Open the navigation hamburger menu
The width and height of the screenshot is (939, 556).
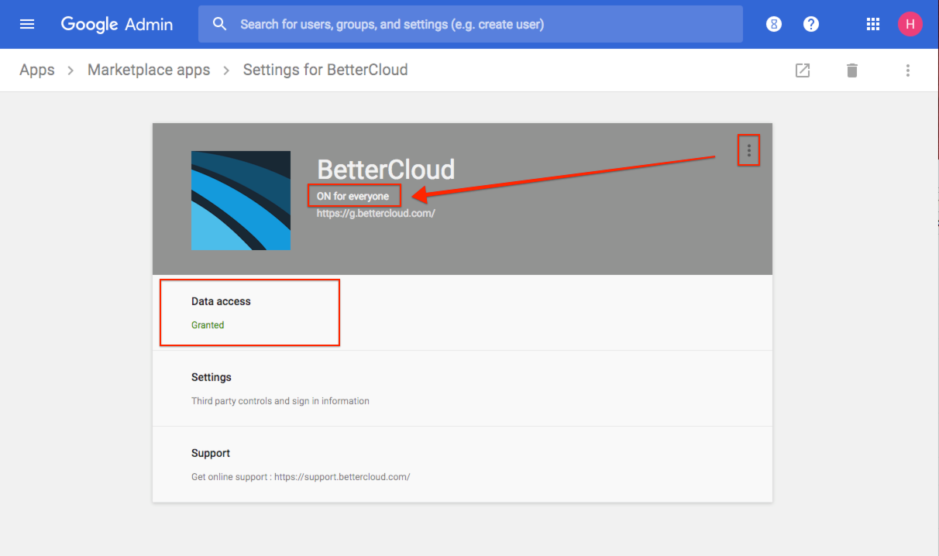pos(27,23)
